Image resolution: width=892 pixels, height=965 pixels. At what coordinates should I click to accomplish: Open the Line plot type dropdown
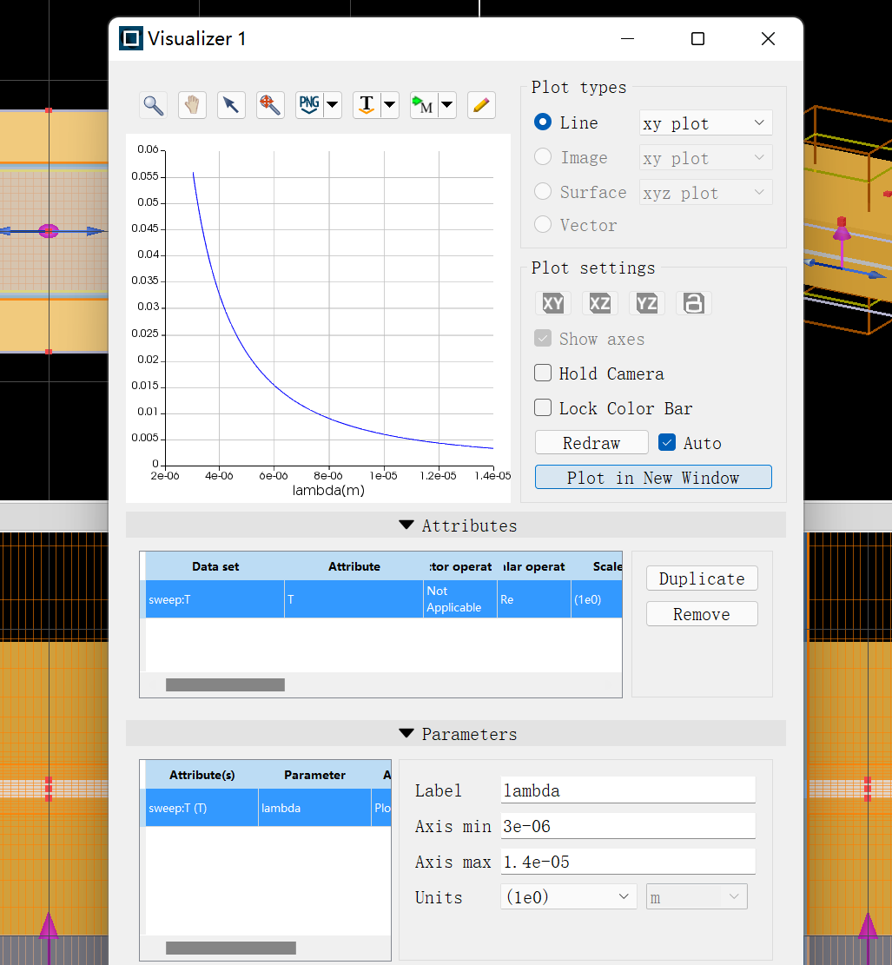[x=705, y=123]
